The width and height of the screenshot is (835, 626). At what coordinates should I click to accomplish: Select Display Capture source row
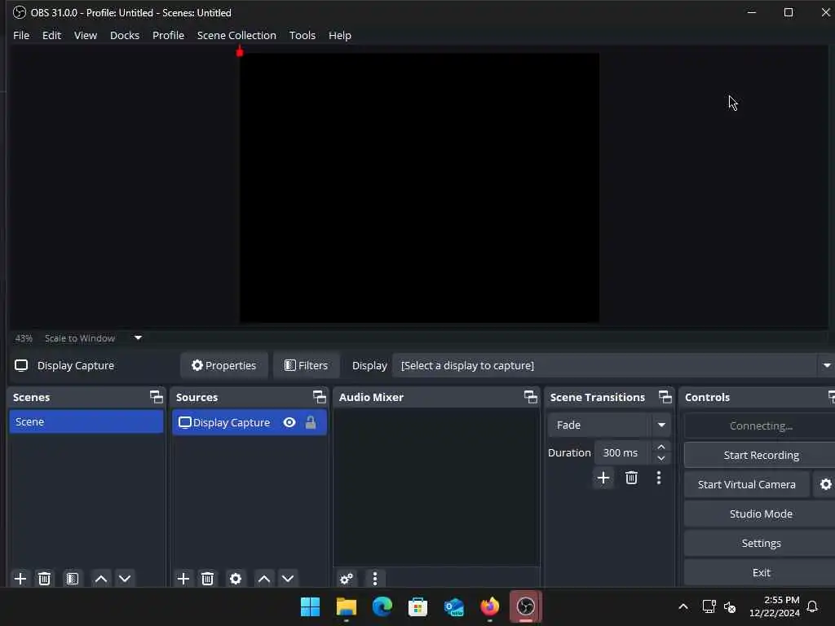250,423
